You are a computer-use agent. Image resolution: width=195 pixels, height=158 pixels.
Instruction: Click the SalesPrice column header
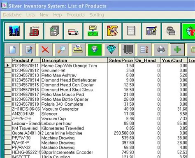pyautogui.click(x=121, y=60)
